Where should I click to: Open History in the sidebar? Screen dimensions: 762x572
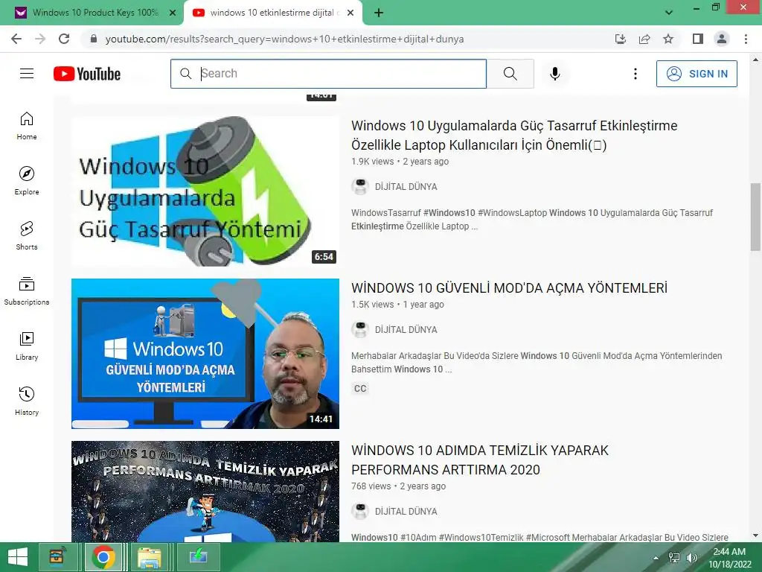[x=27, y=401]
